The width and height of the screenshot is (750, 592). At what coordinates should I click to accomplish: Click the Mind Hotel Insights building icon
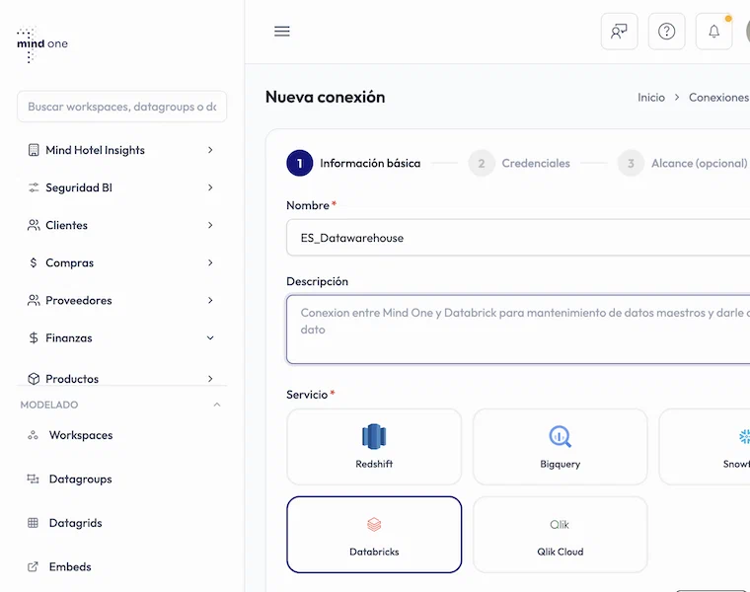(x=34, y=150)
